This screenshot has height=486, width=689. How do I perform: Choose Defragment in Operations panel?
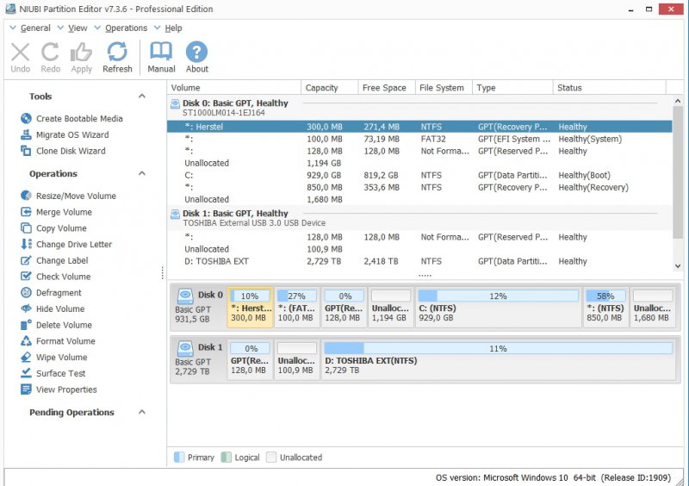pyautogui.click(x=59, y=293)
